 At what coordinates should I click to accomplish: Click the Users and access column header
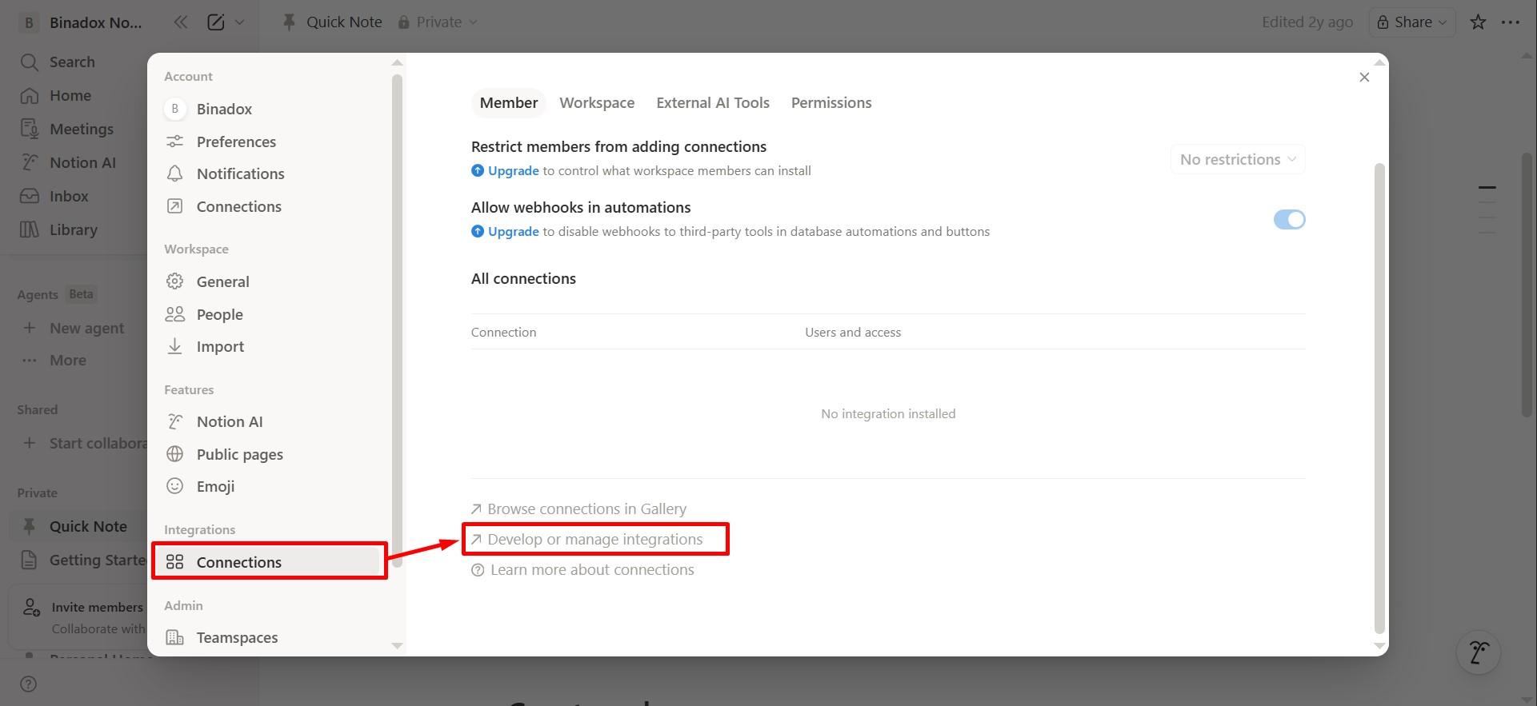(x=853, y=332)
